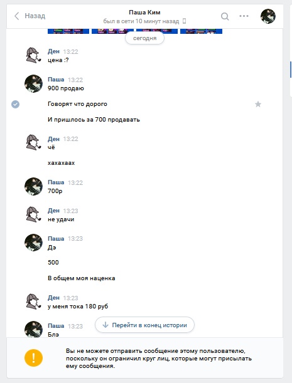Click sender name Ден above 'не удачи'
Screen dimensions: 292x383
pyautogui.click(x=53, y=211)
